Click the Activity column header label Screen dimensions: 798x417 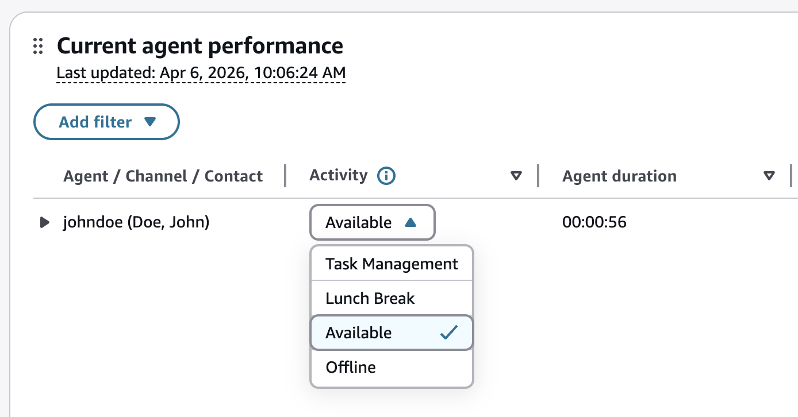tap(338, 175)
